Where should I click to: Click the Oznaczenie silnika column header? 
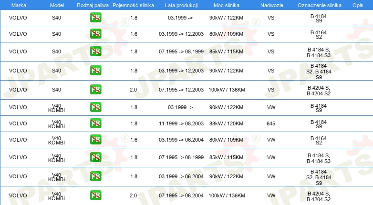[x=320, y=5]
